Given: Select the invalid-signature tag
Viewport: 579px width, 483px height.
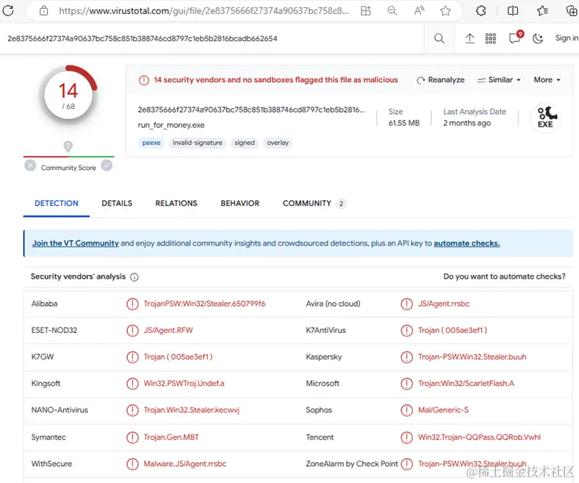Looking at the screenshot, I should [x=198, y=143].
